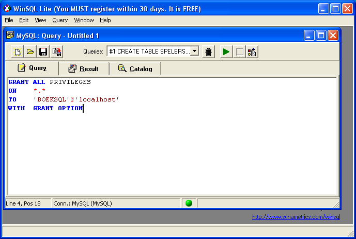This screenshot has width=356, height=239.
Task: Switch to the Result tab
Action: pyautogui.click(x=84, y=69)
